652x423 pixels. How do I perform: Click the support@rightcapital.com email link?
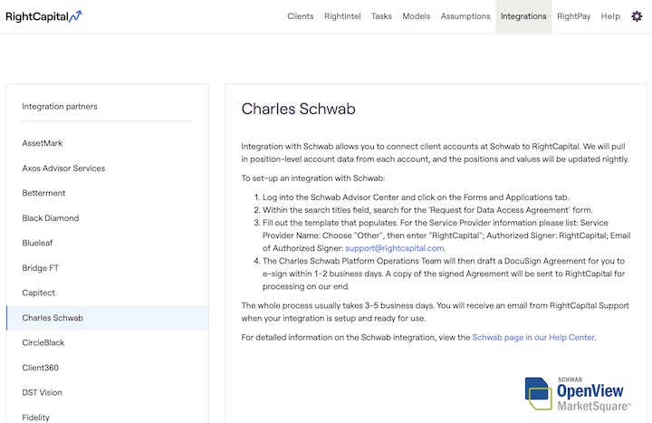395,248
